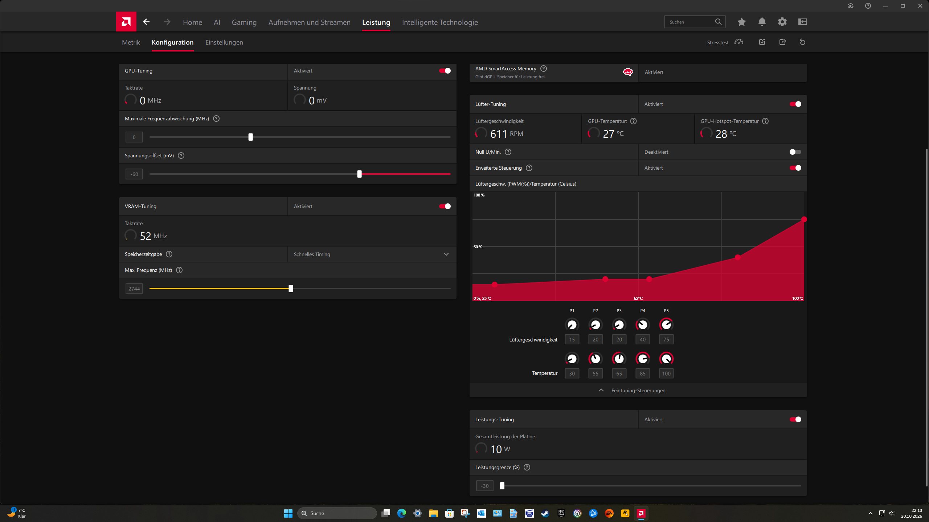Image resolution: width=929 pixels, height=522 pixels.
Task: Open Speicherzeitgabe Schnelles Timing dropdown
Action: pyautogui.click(x=372, y=254)
